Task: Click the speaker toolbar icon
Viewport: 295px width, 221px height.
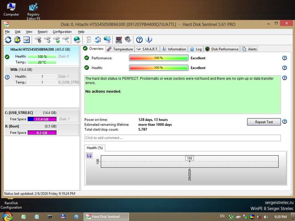Action: pyautogui.click(x=128, y=40)
